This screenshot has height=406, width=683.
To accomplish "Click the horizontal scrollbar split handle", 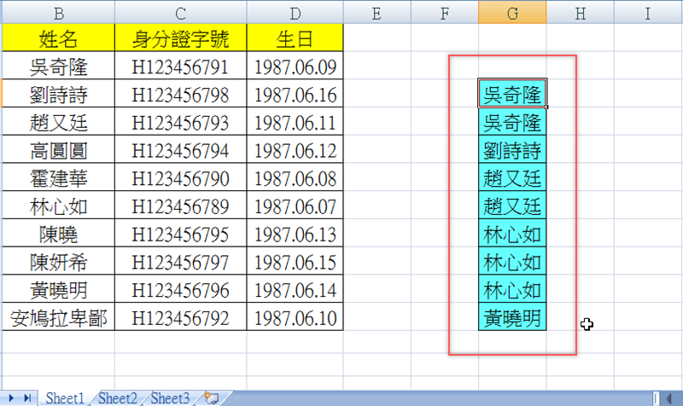I will click(656, 398).
